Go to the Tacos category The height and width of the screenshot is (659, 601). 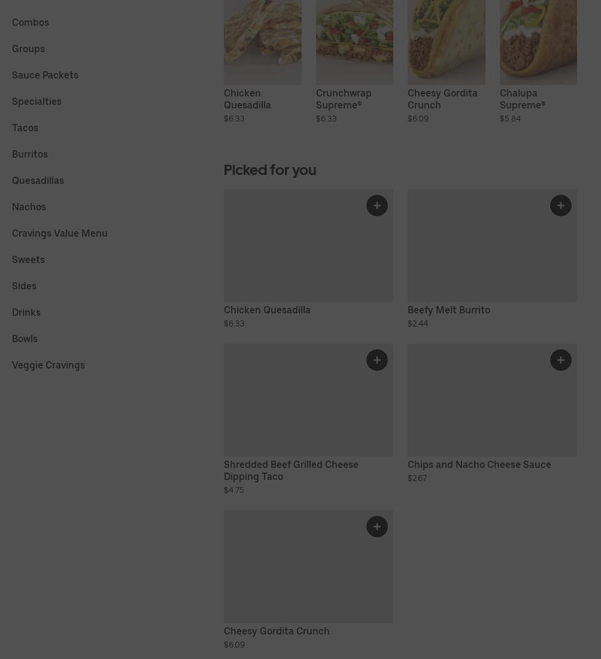click(x=25, y=128)
